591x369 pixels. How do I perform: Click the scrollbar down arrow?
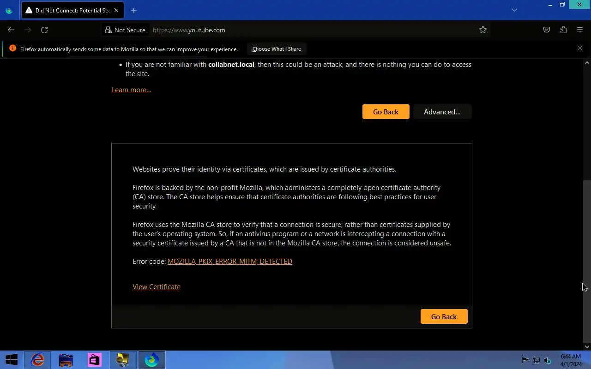click(x=587, y=347)
